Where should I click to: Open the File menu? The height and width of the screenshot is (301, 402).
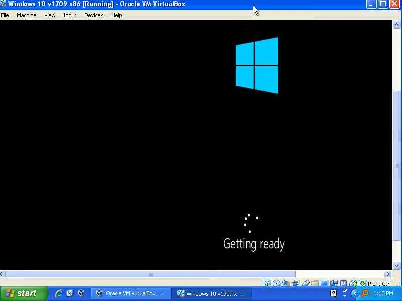point(5,15)
